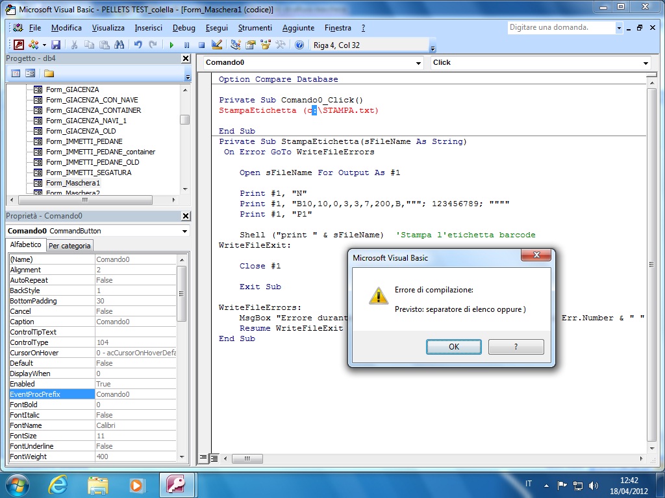Open the Strumenti menu
This screenshot has height=498, width=665.
click(255, 28)
